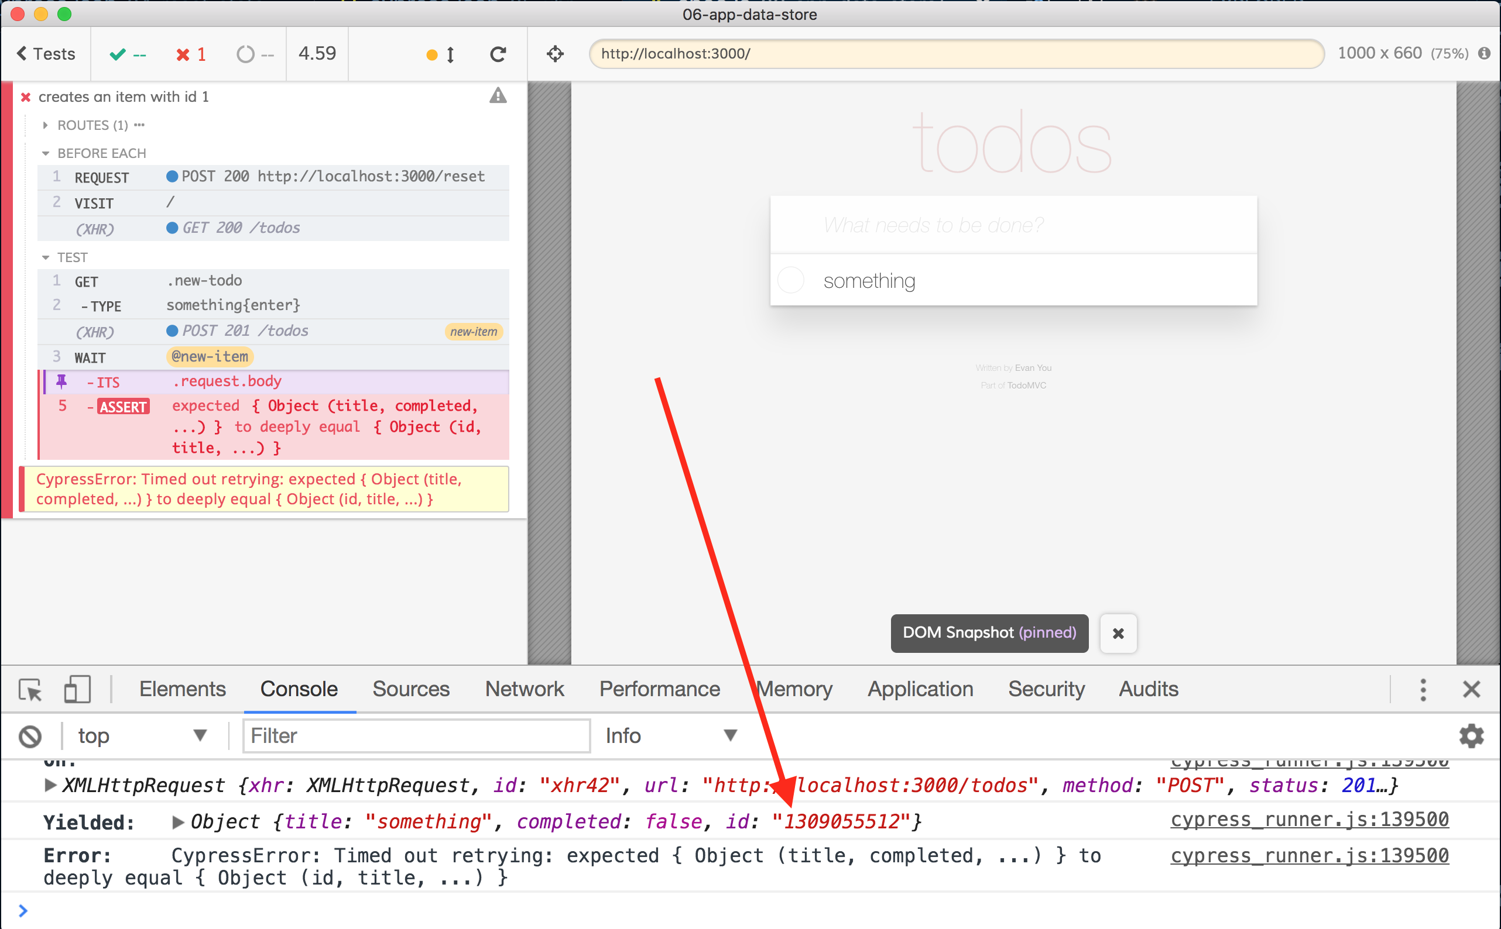Open the DevTools three-dot menu
This screenshot has height=929, width=1501.
coord(1423,690)
